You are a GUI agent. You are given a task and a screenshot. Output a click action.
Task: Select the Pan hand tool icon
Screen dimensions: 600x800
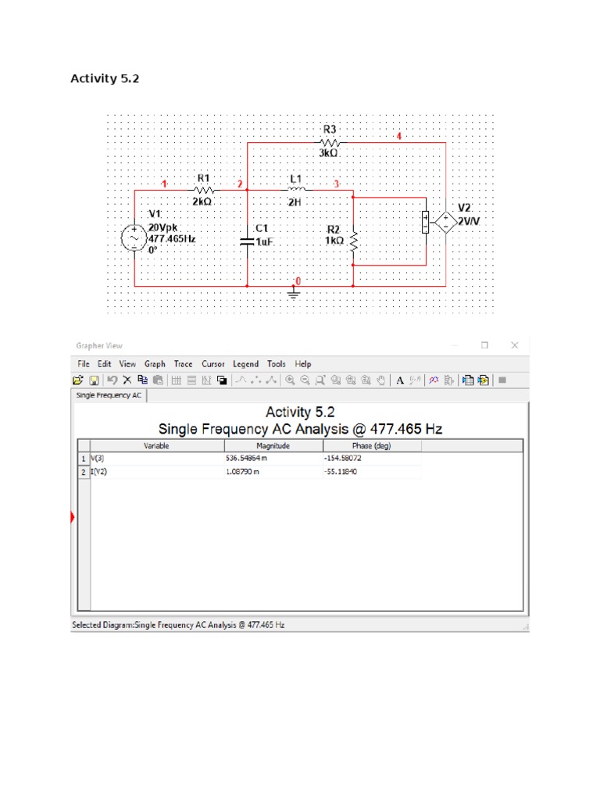(x=381, y=380)
